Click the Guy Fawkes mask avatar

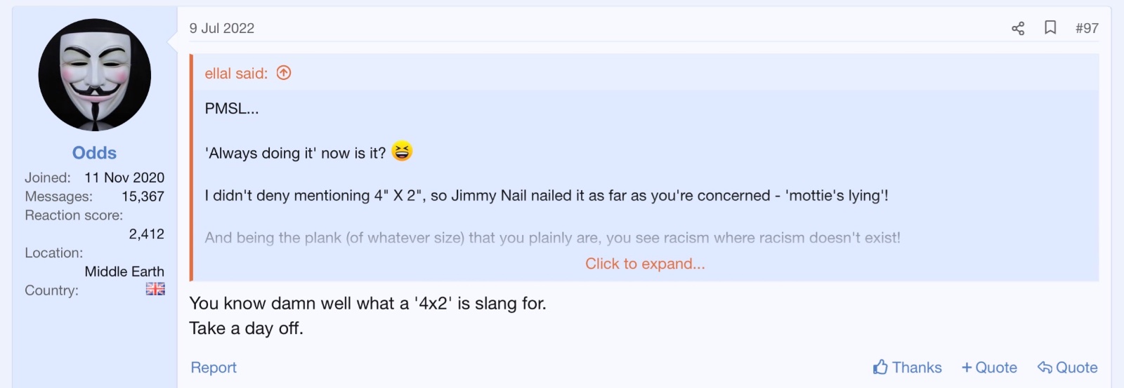click(94, 75)
